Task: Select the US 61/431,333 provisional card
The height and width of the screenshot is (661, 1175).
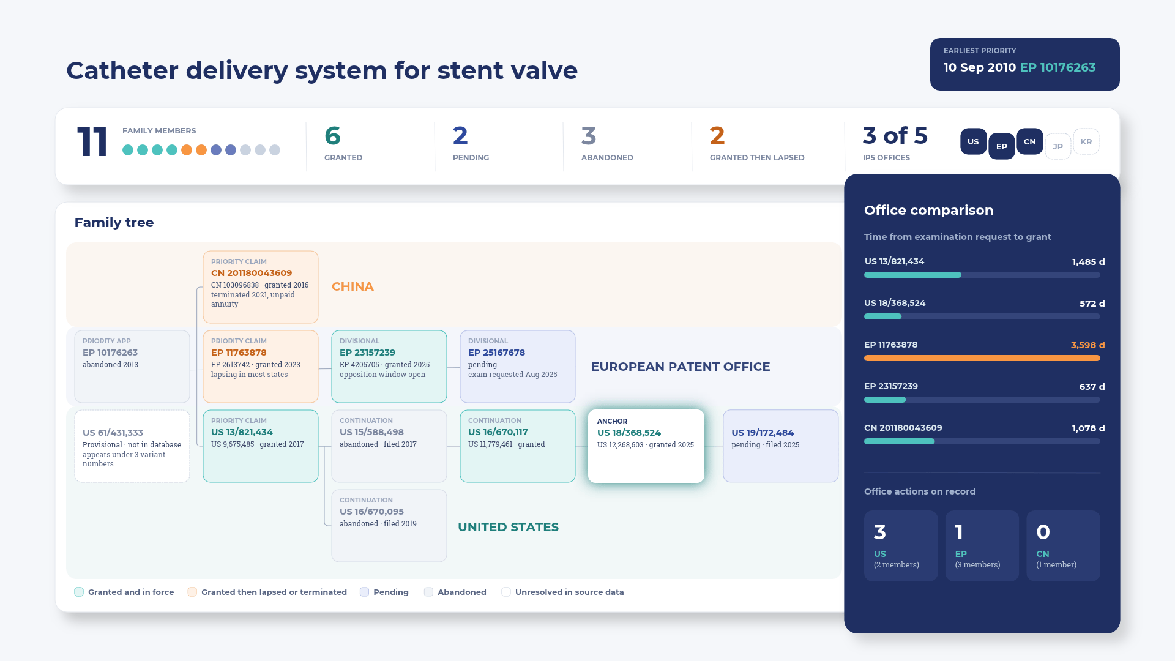Action: pyautogui.click(x=132, y=446)
